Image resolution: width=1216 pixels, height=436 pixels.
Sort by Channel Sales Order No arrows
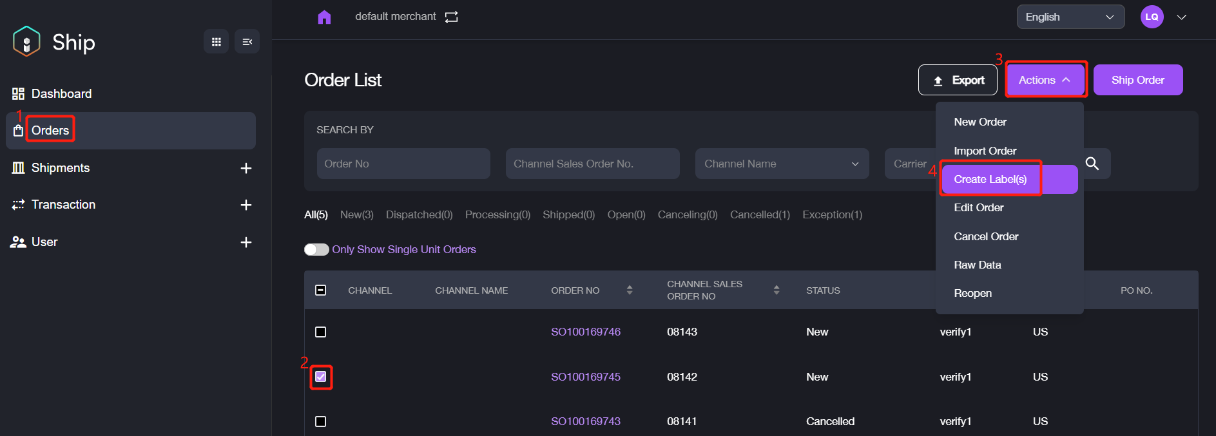click(x=777, y=290)
